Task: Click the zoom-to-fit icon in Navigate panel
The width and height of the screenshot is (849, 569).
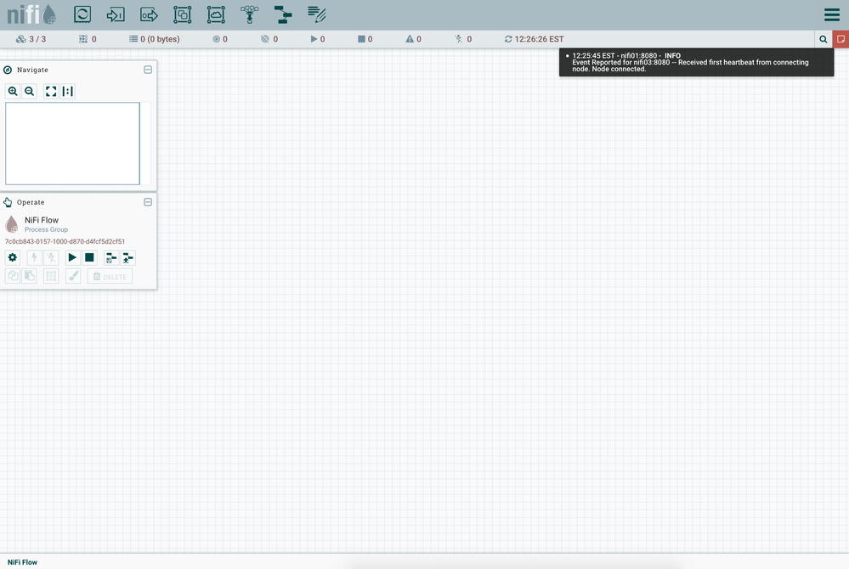Action: [50, 91]
